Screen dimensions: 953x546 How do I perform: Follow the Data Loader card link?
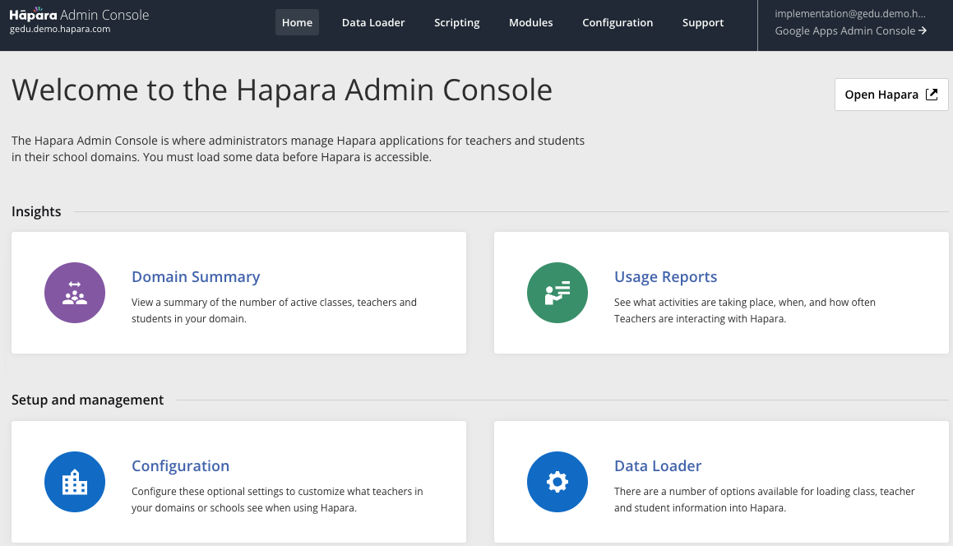(658, 465)
